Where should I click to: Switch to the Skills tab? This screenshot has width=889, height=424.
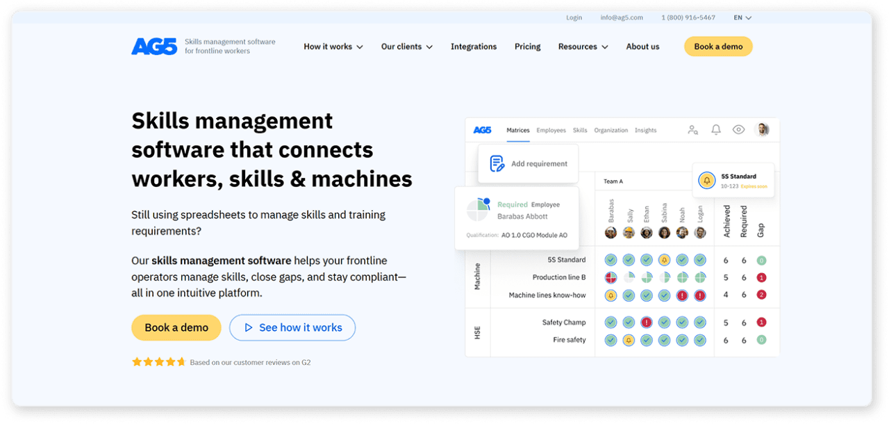(x=580, y=130)
